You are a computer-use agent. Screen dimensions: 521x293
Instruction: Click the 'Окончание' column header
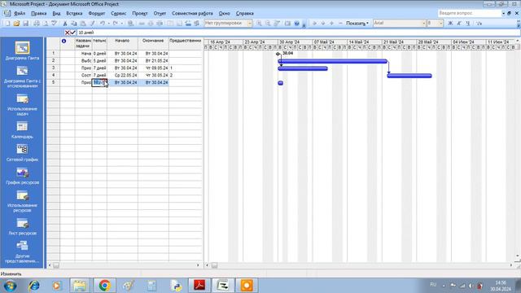pyautogui.click(x=153, y=43)
